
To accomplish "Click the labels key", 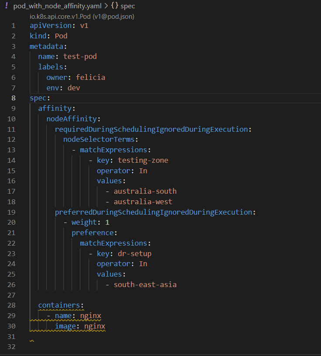I will pyautogui.click(x=51, y=67).
